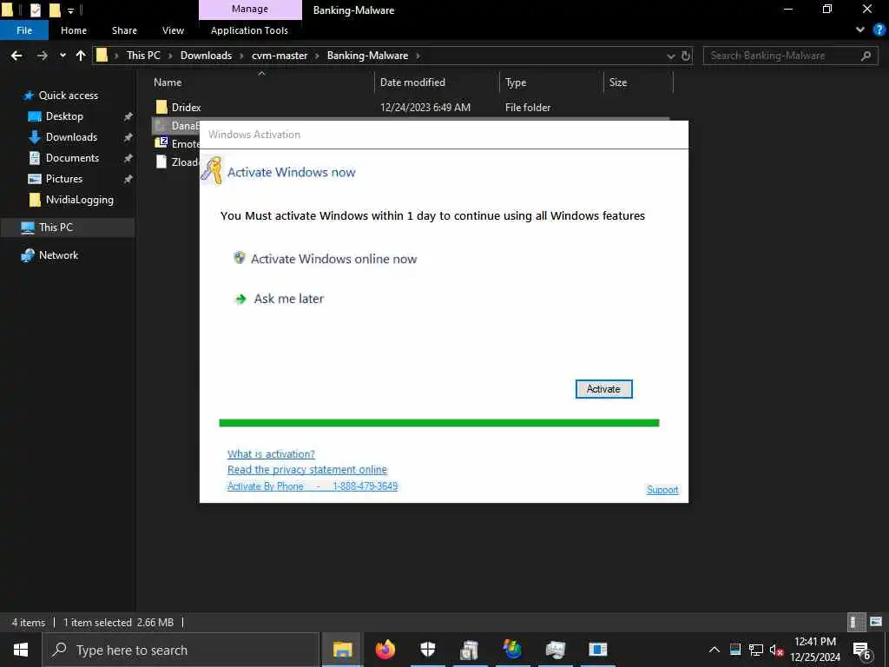
Task: Open recent locations dropdown arrow
Action: [63, 56]
